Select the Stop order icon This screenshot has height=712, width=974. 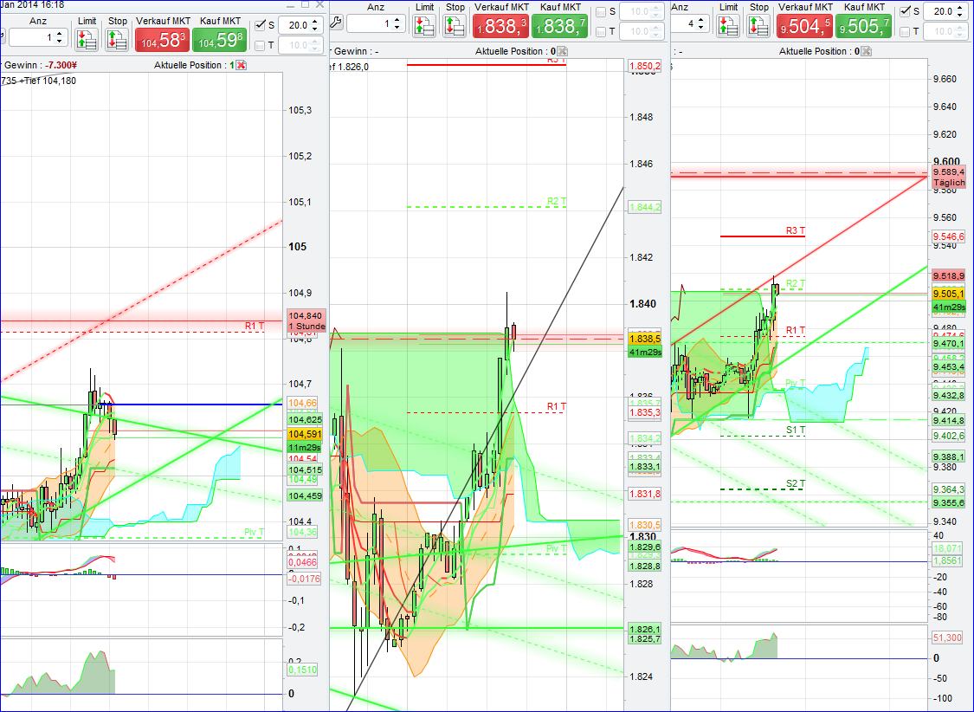tap(116, 38)
